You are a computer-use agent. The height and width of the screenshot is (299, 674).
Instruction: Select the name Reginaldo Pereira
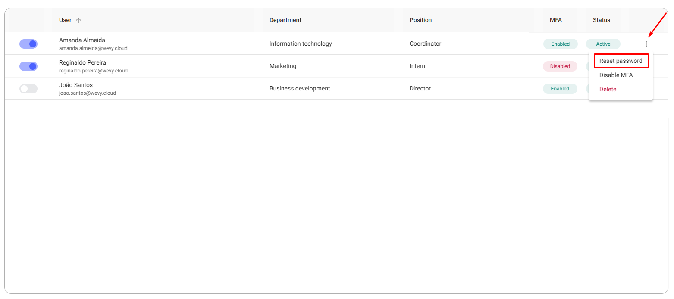coord(83,63)
